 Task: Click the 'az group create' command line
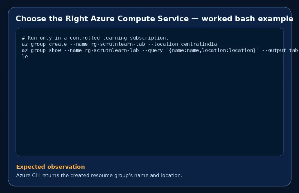tap(119, 44)
